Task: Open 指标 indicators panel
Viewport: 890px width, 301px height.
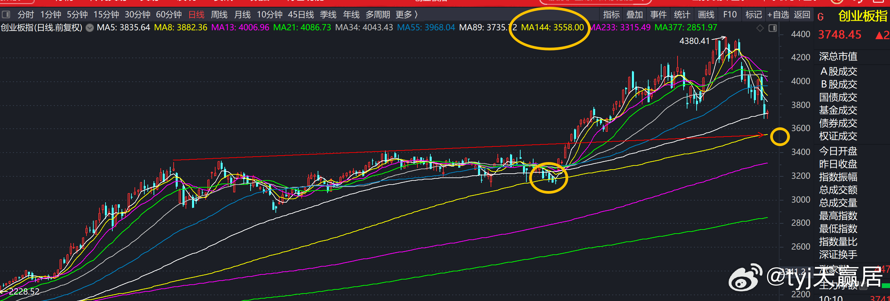Action: [611, 15]
